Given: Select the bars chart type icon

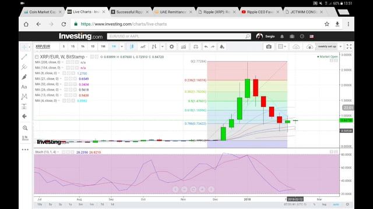Looking at the screenshot, I should tap(154, 46).
